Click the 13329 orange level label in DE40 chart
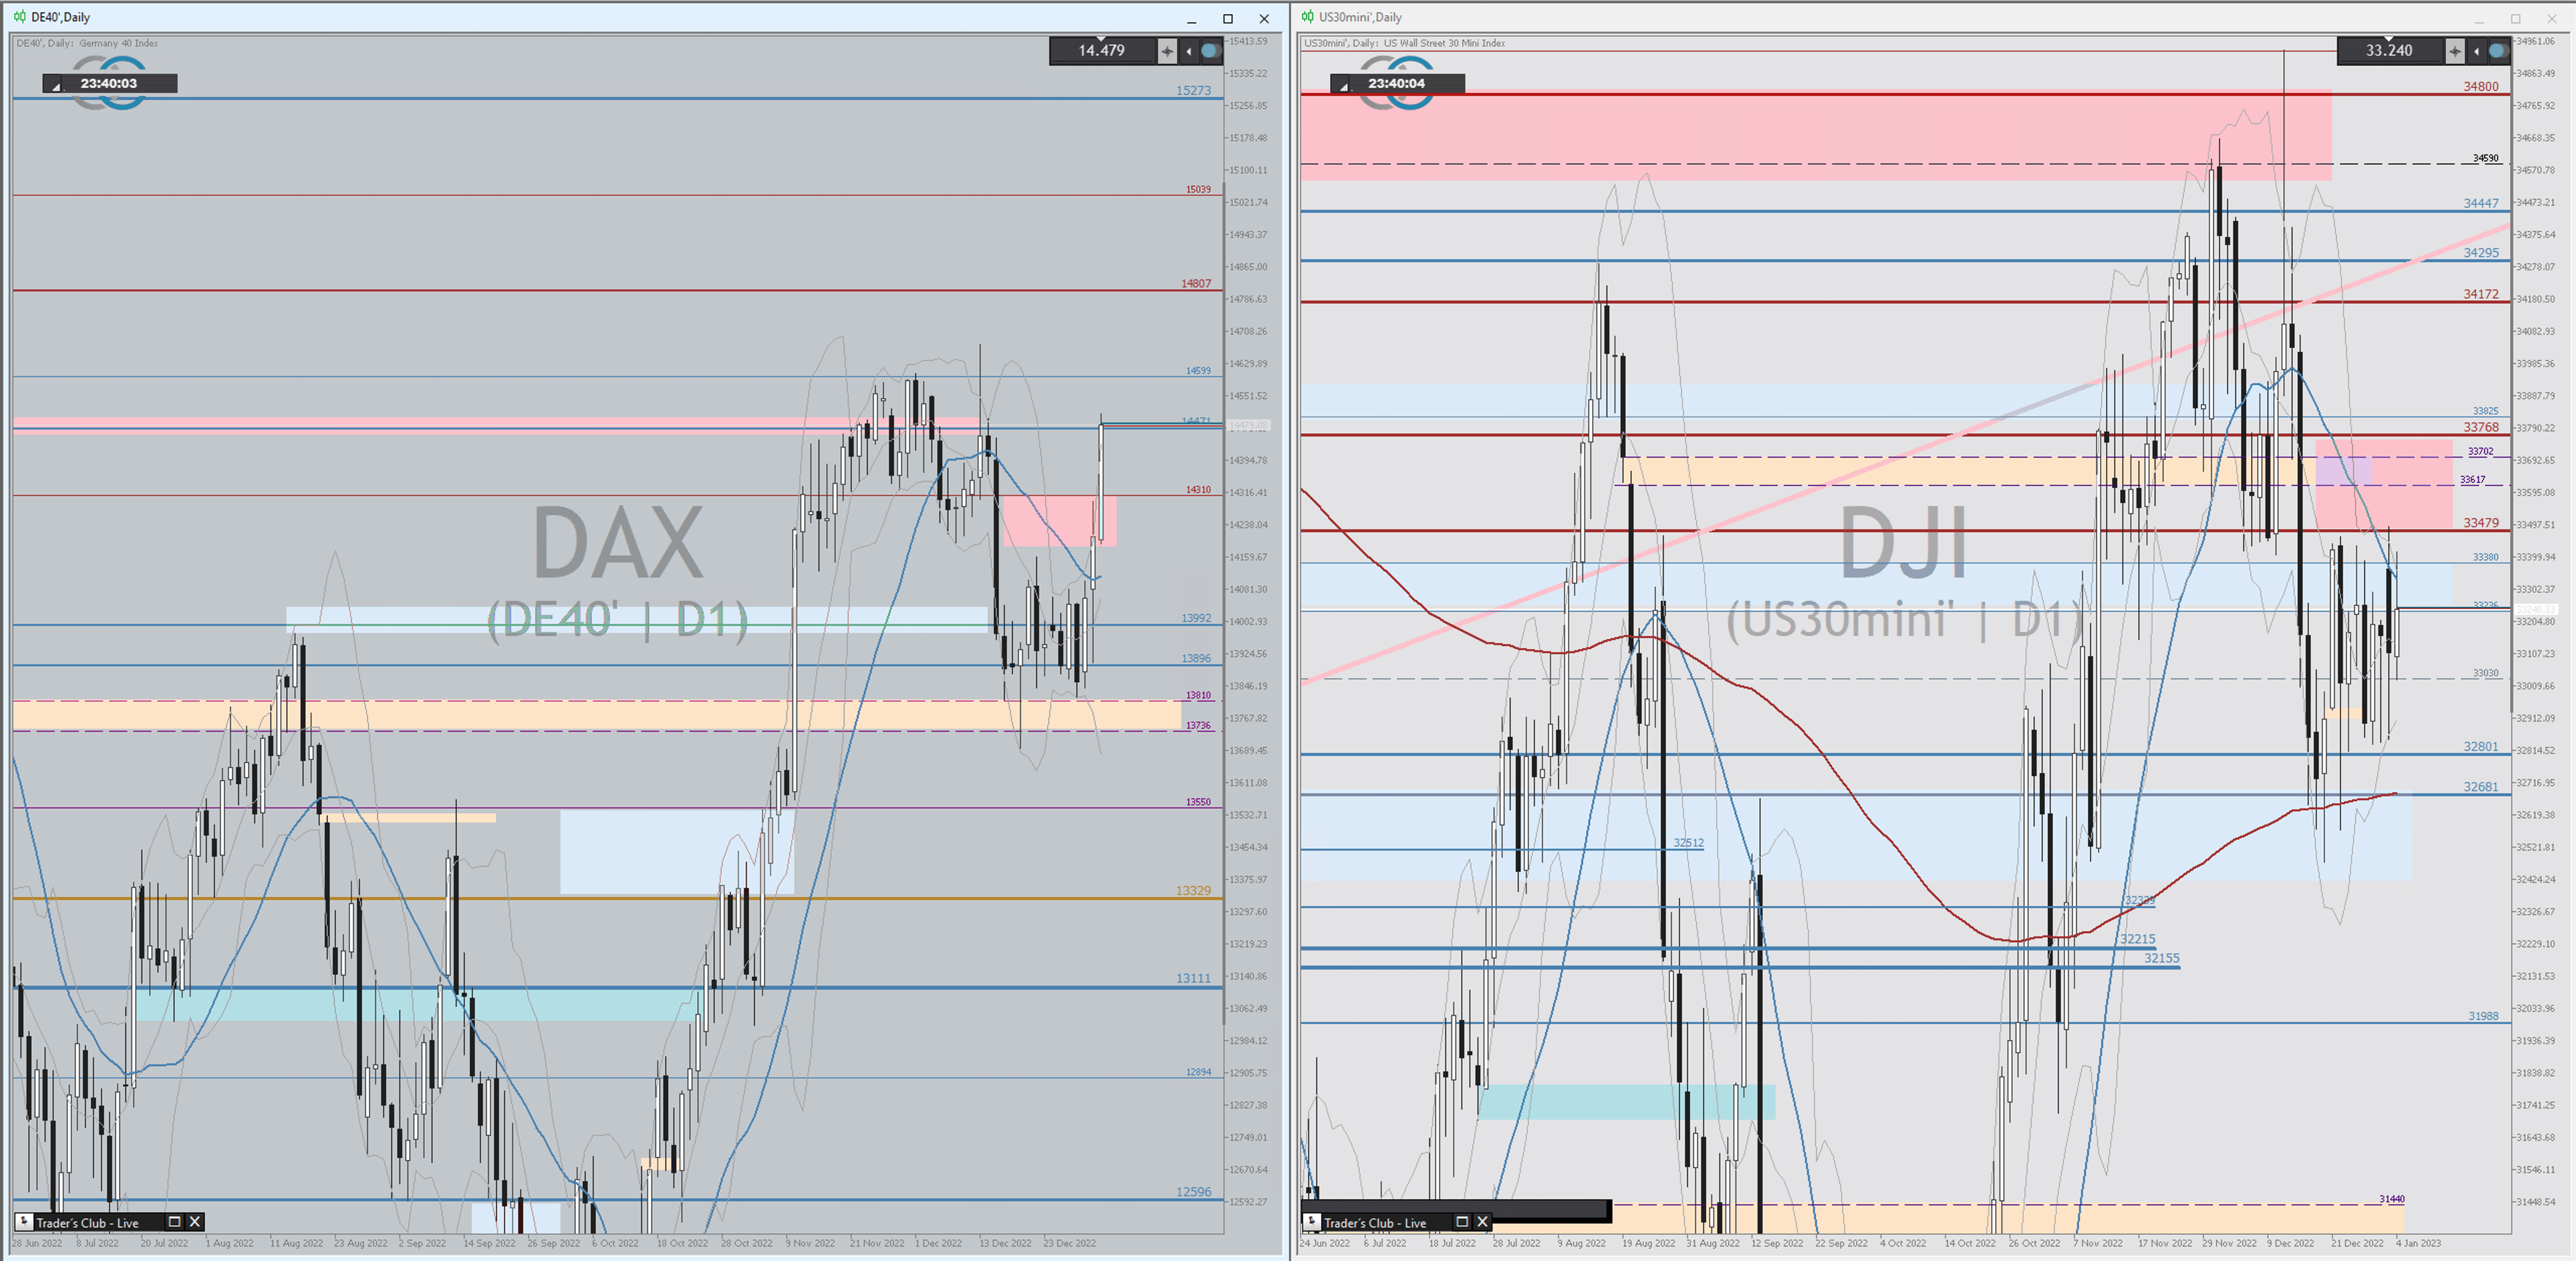This screenshot has height=1261, width=2576. point(1193,890)
